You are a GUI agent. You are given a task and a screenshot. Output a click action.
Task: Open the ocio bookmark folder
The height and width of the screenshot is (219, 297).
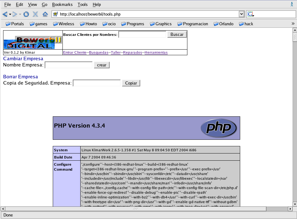(109, 24)
